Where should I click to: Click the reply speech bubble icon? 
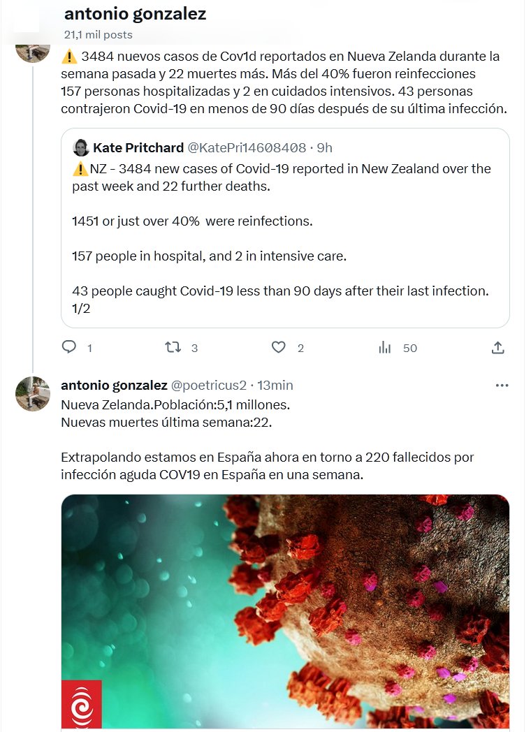pos(68,347)
